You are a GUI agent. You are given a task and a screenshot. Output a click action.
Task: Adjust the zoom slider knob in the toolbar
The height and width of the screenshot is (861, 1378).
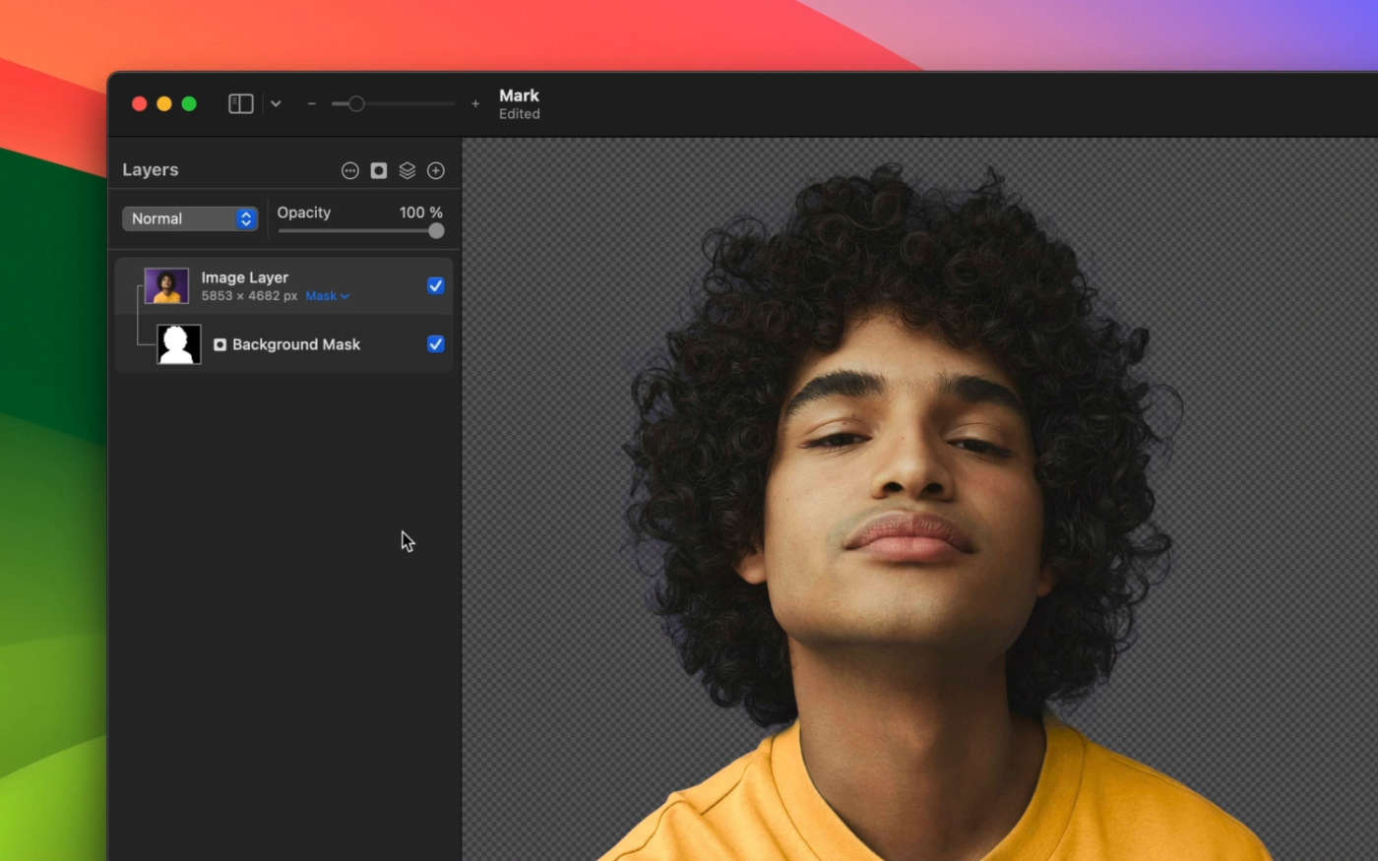pyautogui.click(x=356, y=103)
